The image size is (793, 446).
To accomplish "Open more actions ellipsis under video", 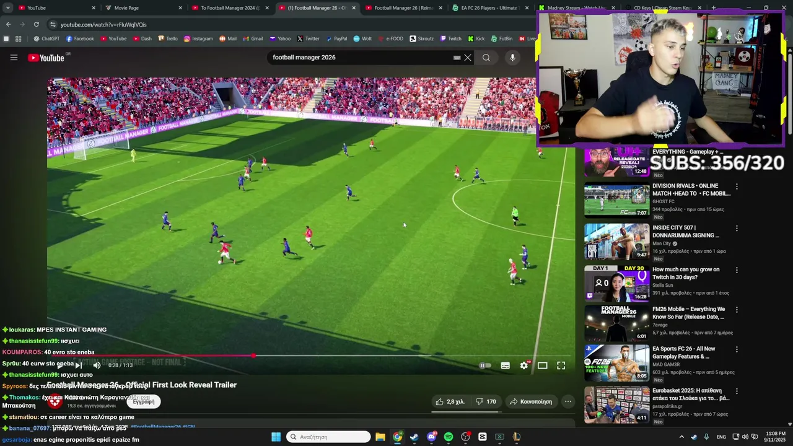I will pos(567,401).
